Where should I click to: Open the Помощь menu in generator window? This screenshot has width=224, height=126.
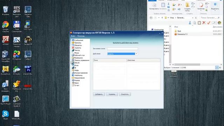tap(81, 36)
